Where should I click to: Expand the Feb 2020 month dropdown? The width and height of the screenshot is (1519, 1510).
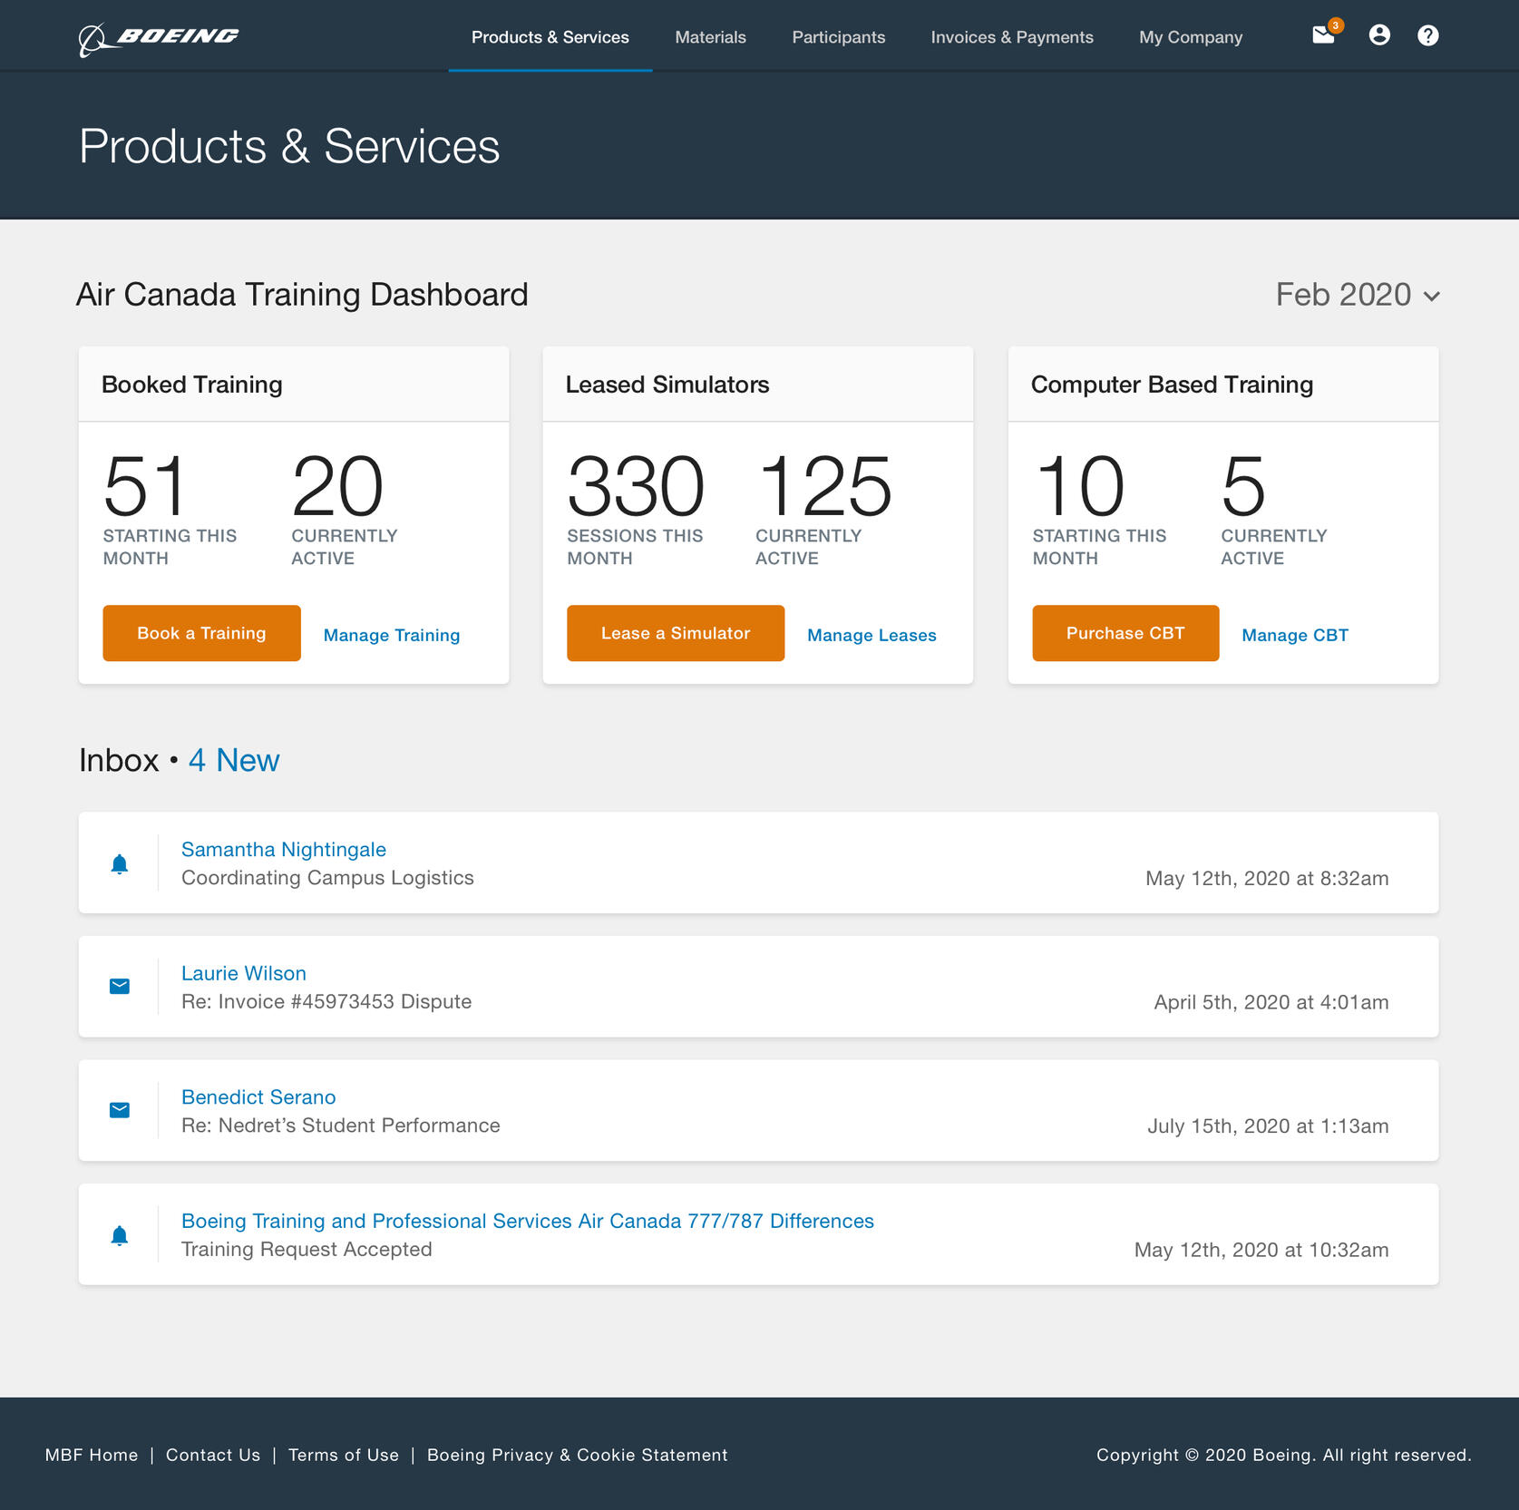1357,295
